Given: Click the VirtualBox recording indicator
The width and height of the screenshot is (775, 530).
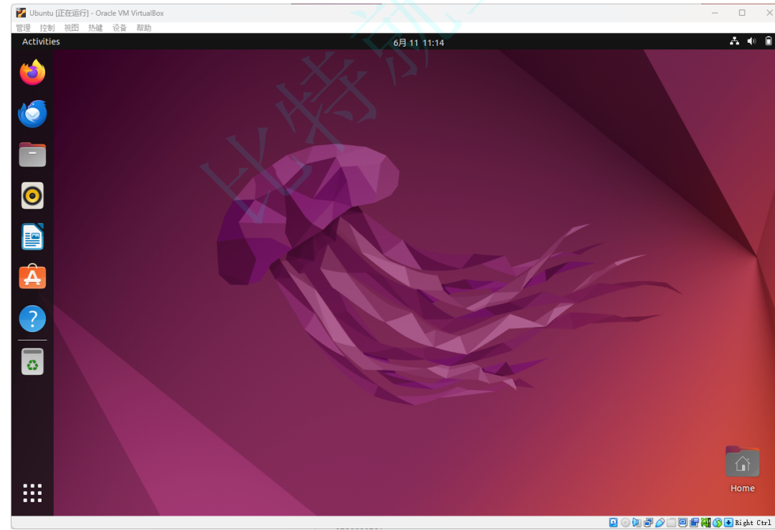Looking at the screenshot, I should pos(694,522).
